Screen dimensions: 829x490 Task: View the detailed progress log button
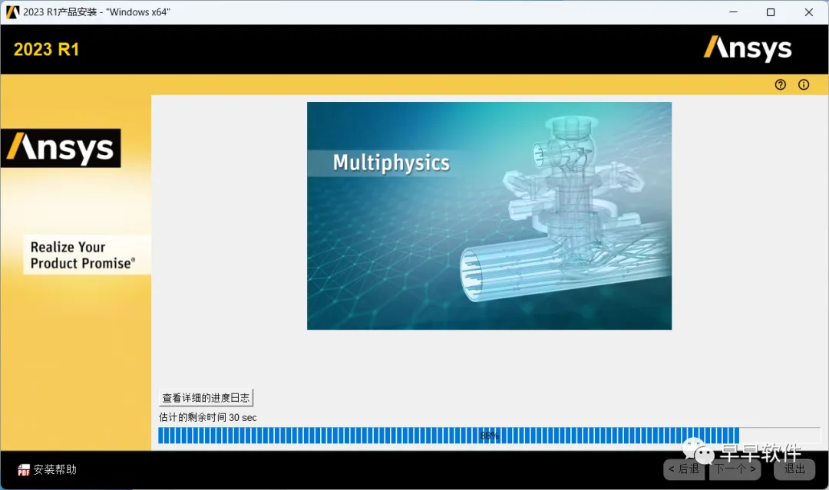pos(206,397)
